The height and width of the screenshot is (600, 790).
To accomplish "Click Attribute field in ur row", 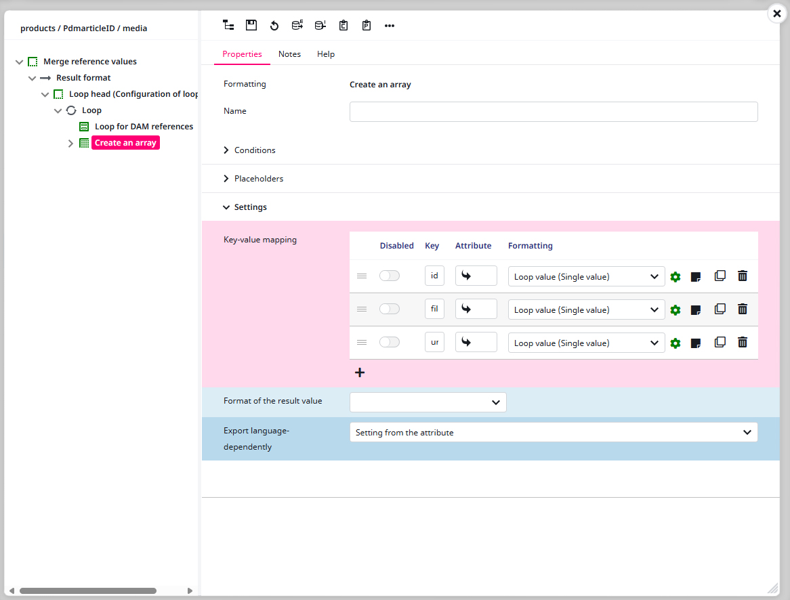I will click(476, 342).
